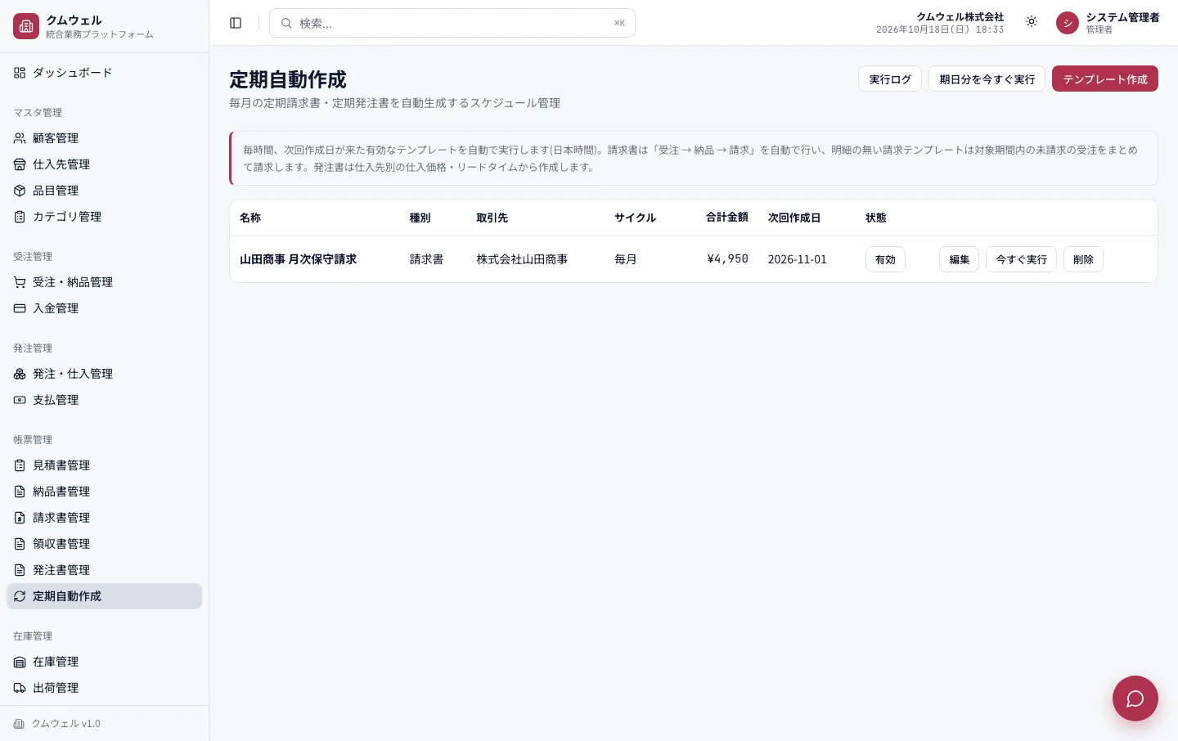Focus the 検索 input field
The height and width of the screenshot is (741, 1178).
pyautogui.click(x=452, y=23)
